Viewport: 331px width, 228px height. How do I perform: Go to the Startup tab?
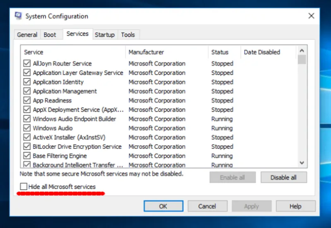(105, 35)
